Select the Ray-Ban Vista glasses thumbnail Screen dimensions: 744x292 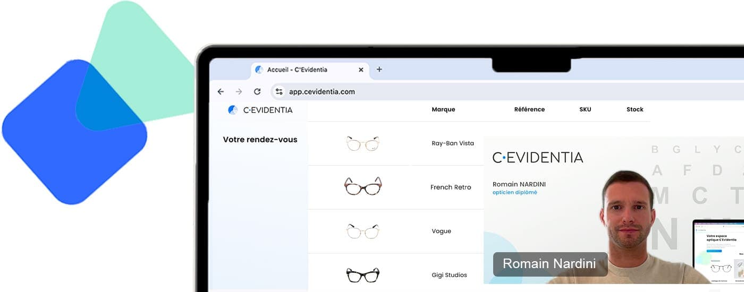tap(363, 143)
